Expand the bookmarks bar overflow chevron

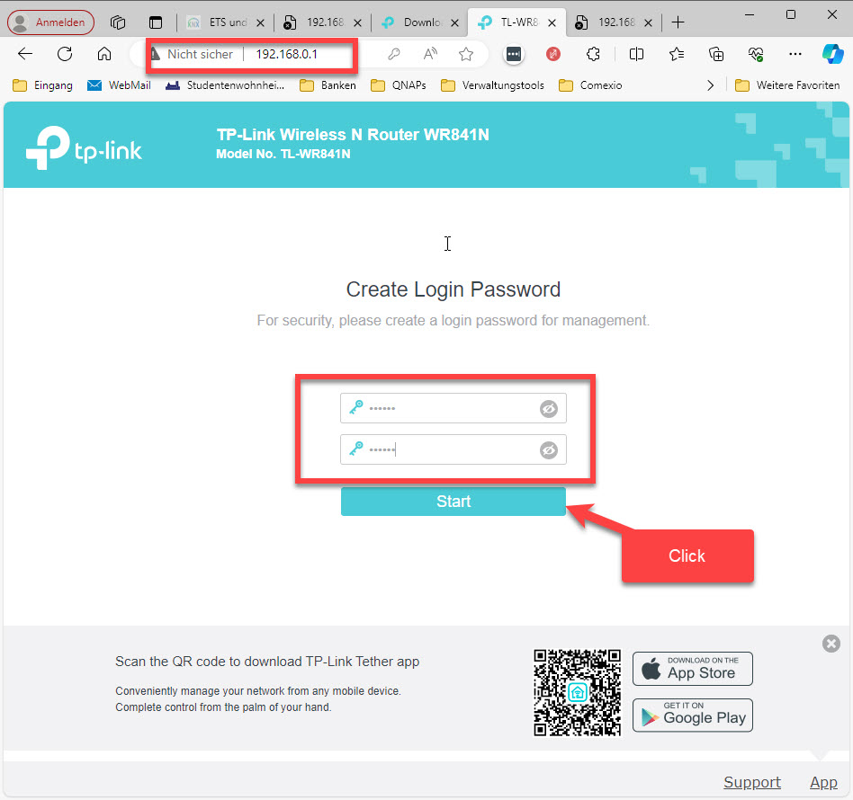(x=711, y=85)
